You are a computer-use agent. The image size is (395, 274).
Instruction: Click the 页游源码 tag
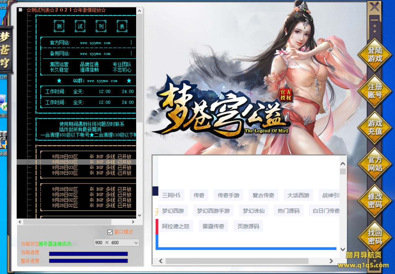[248, 226]
